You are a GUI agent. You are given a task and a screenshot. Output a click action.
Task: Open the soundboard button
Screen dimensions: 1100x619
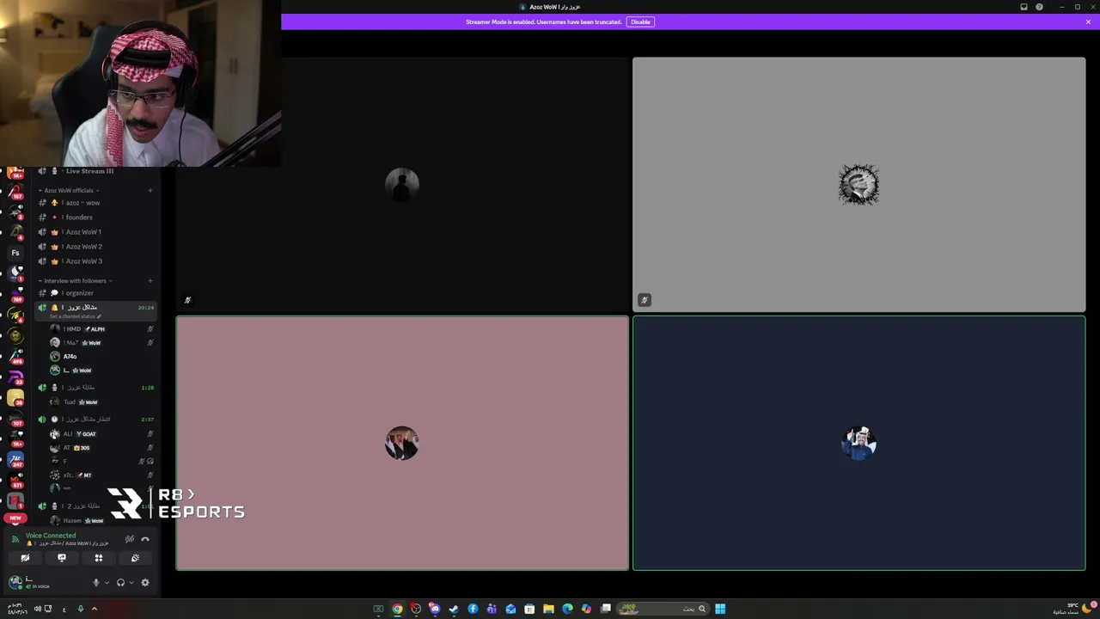pyautogui.click(x=135, y=558)
